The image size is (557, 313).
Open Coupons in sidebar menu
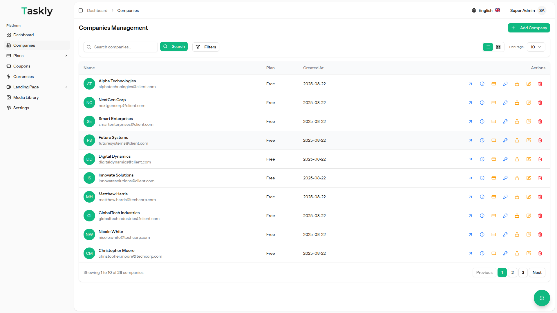(22, 66)
